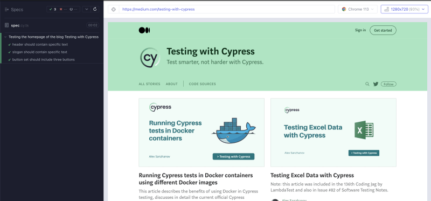Open the Testing Excel Data article thumbnail
Viewport: 431px width, 201px height.
(333, 133)
